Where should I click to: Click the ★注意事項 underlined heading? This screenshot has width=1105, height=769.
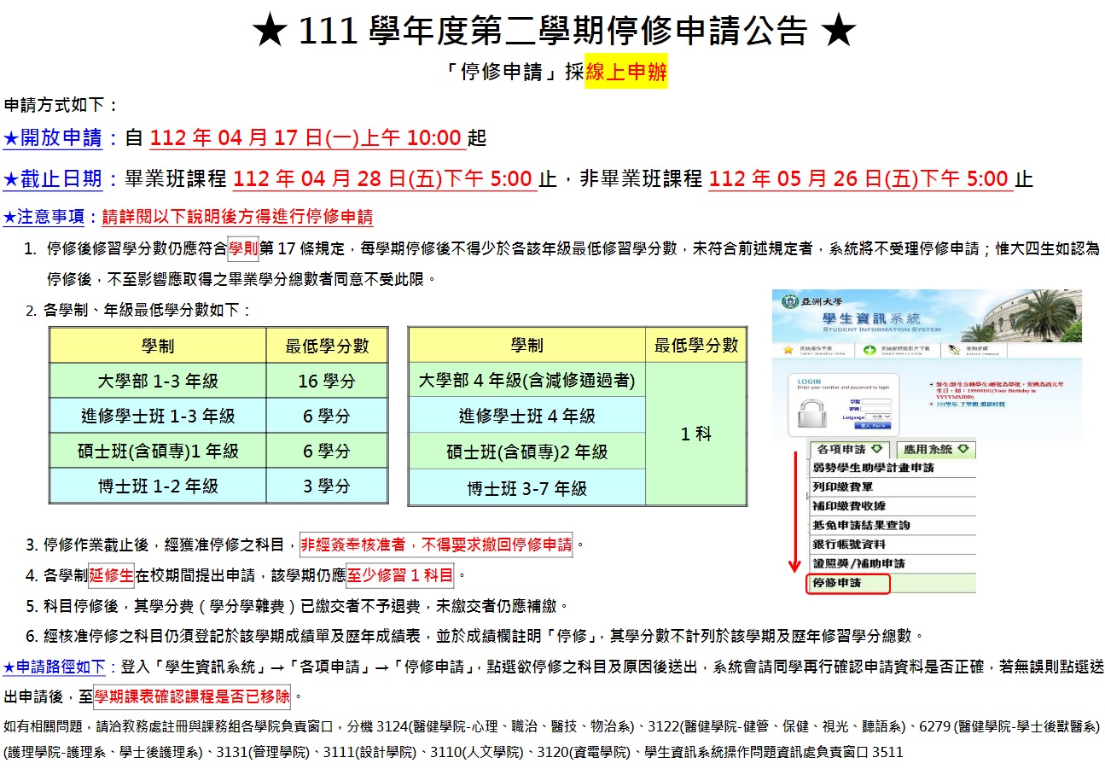pyautogui.click(x=44, y=217)
